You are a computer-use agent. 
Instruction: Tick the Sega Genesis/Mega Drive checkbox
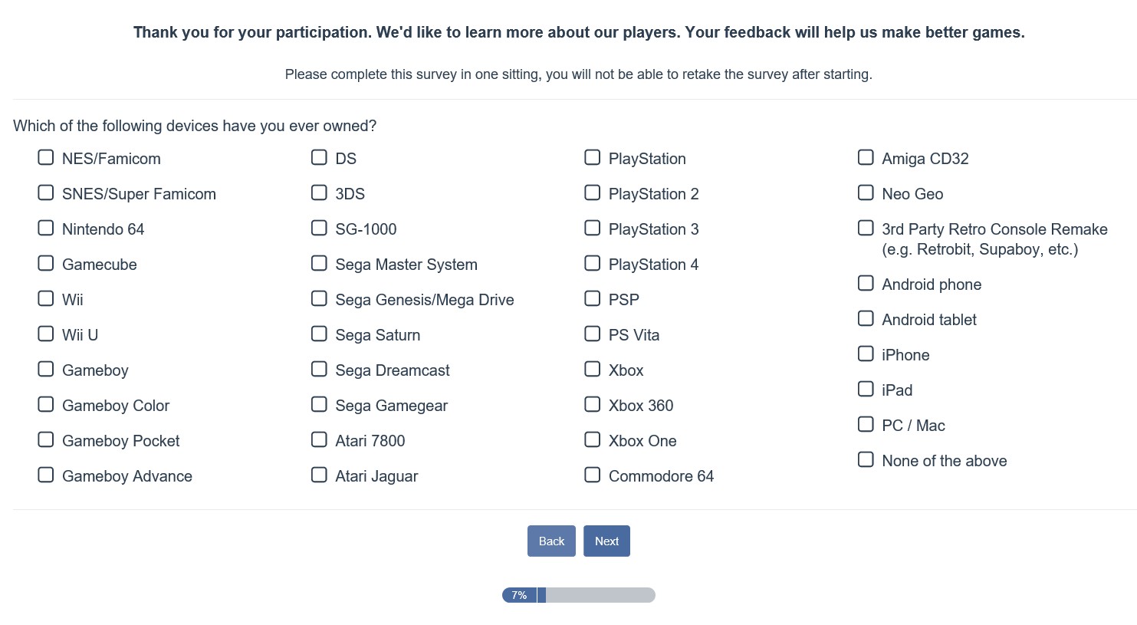pos(319,299)
